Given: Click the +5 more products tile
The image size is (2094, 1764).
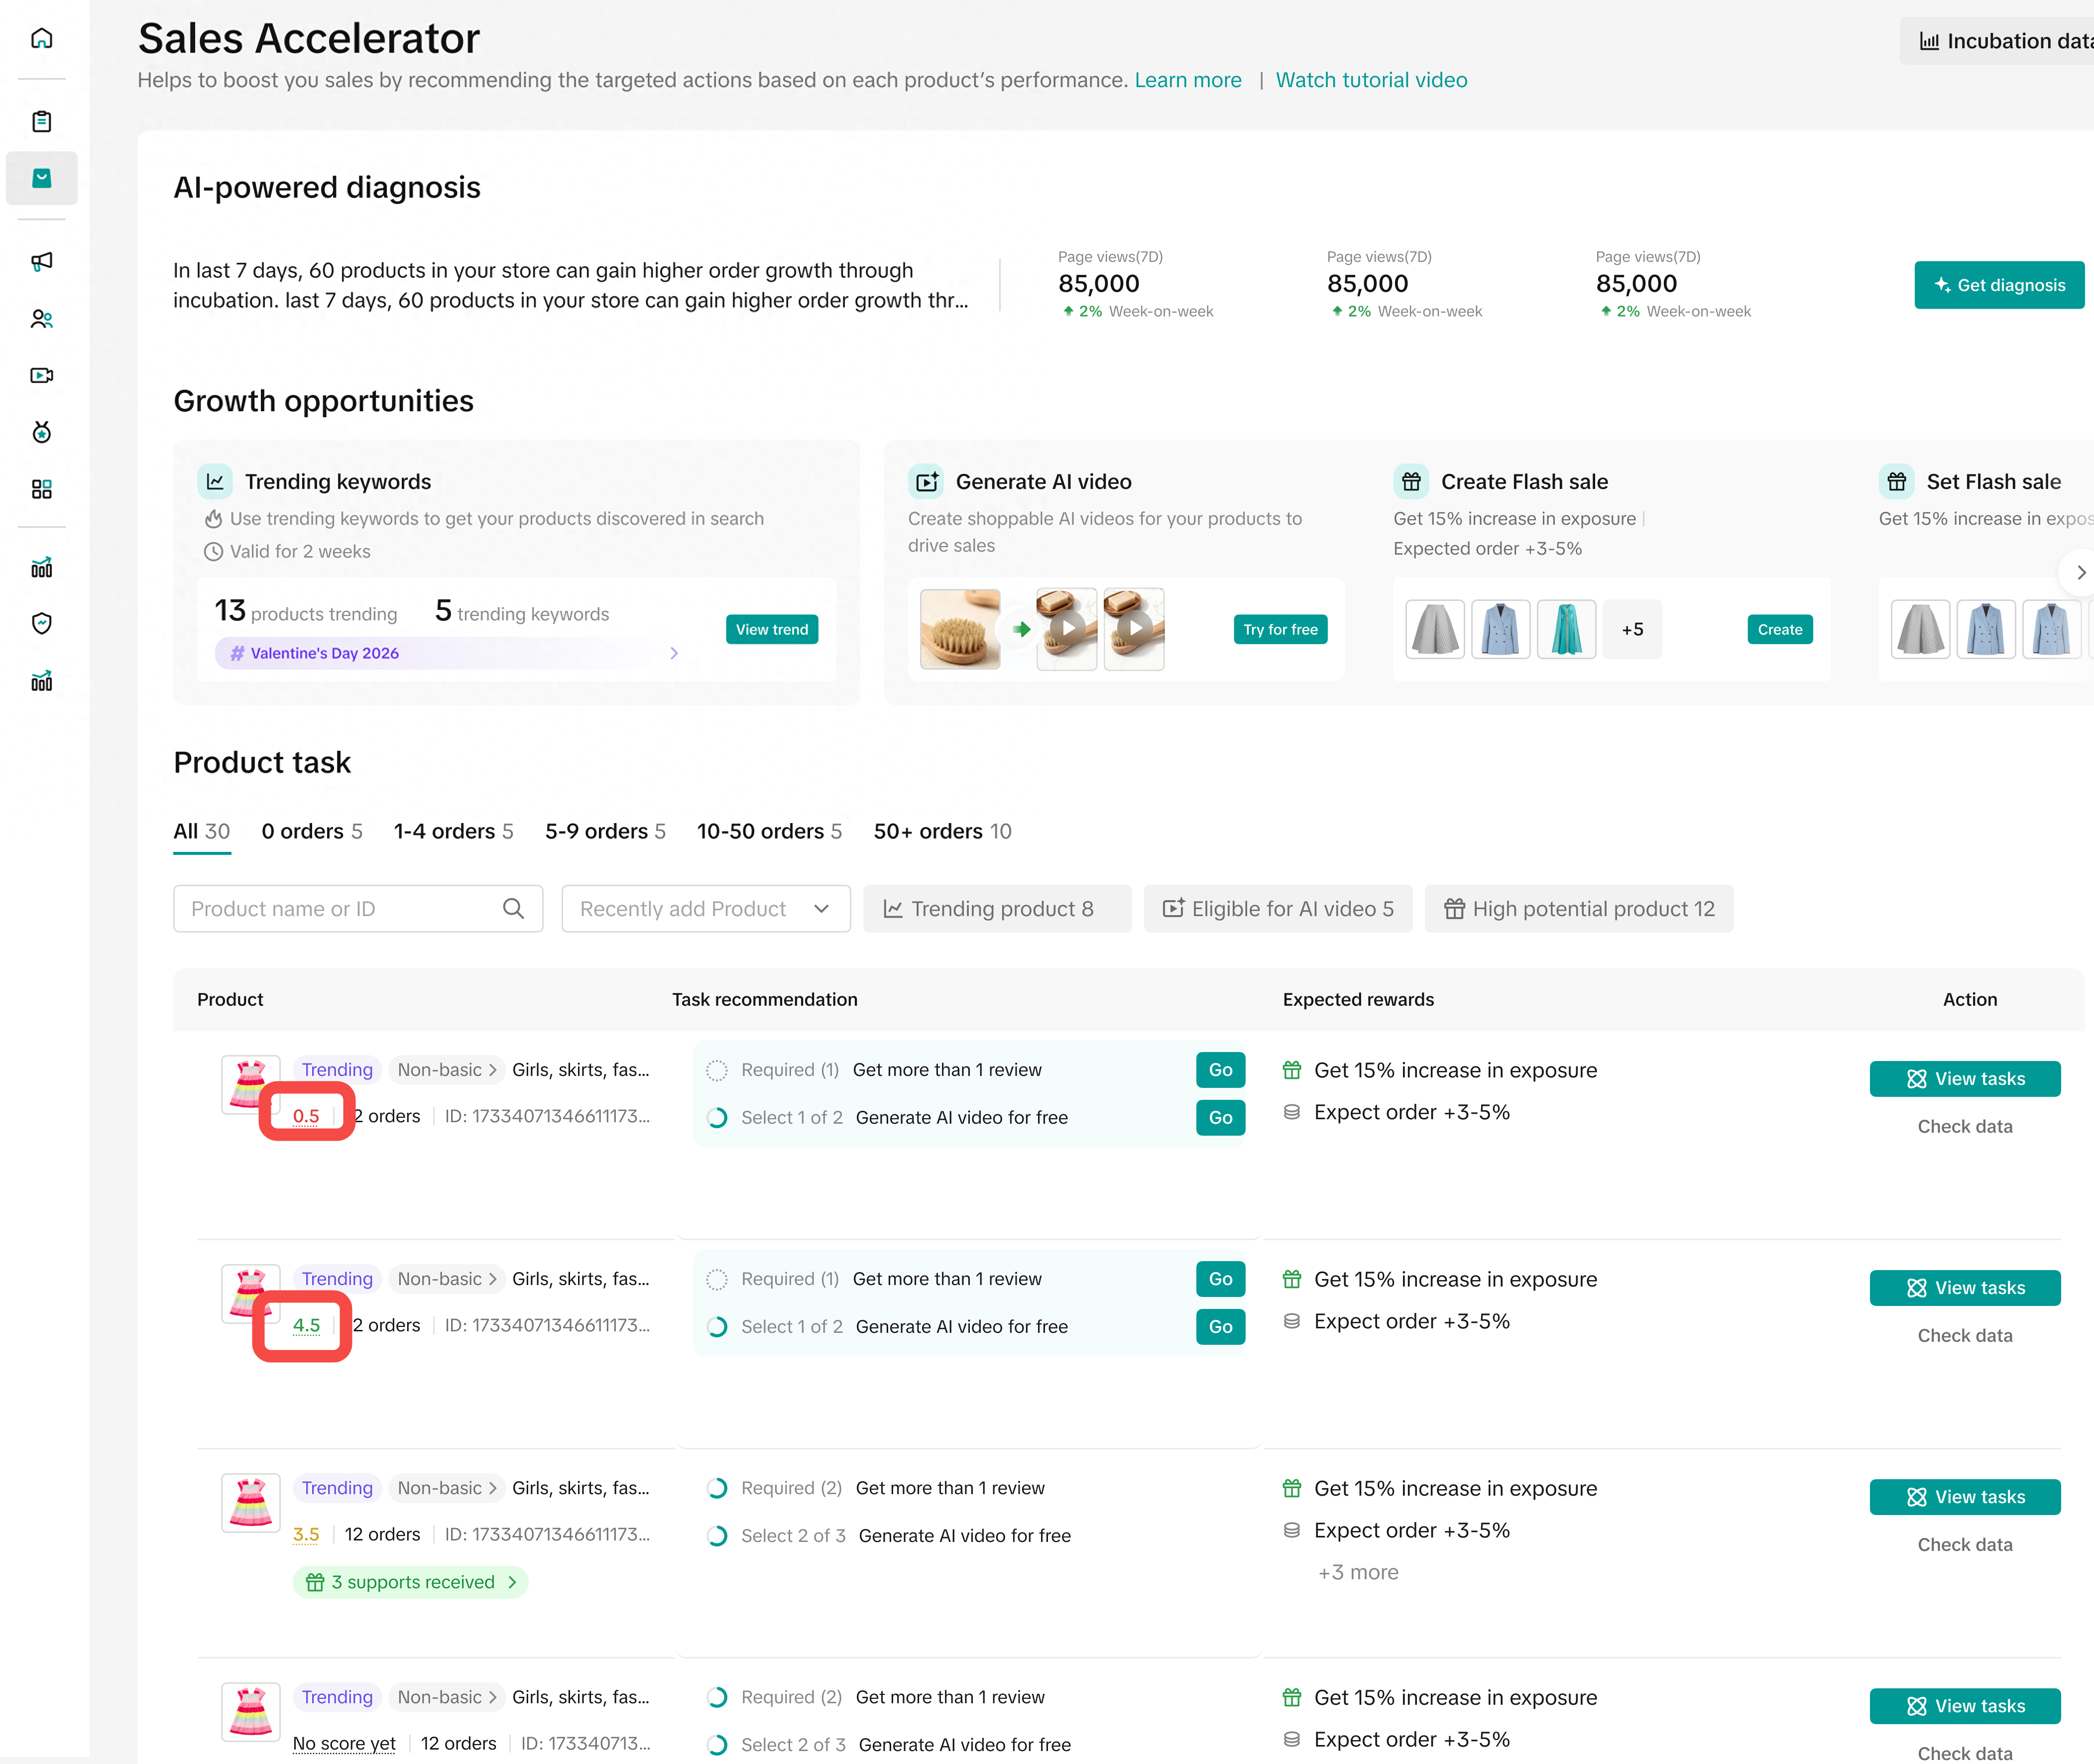Looking at the screenshot, I should pos(1632,629).
